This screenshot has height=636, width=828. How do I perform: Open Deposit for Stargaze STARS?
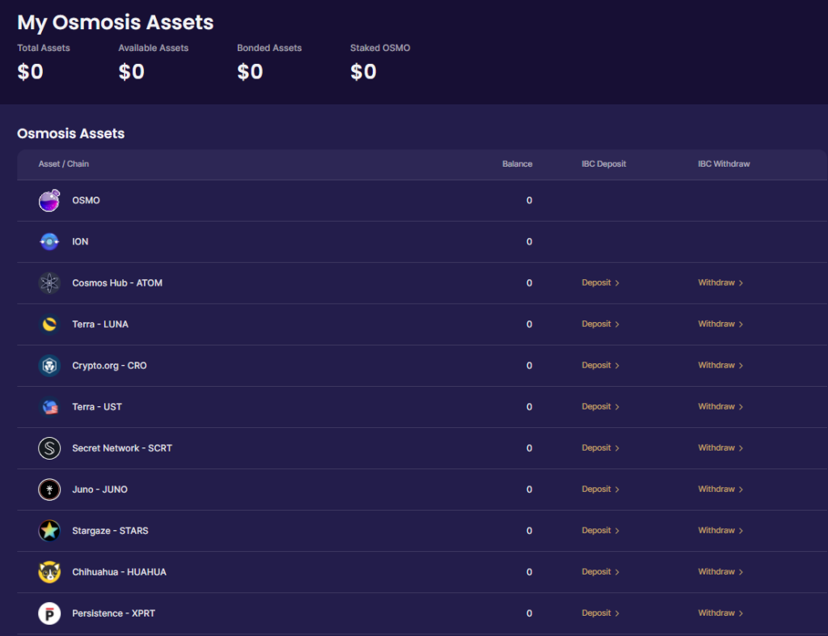(x=601, y=530)
